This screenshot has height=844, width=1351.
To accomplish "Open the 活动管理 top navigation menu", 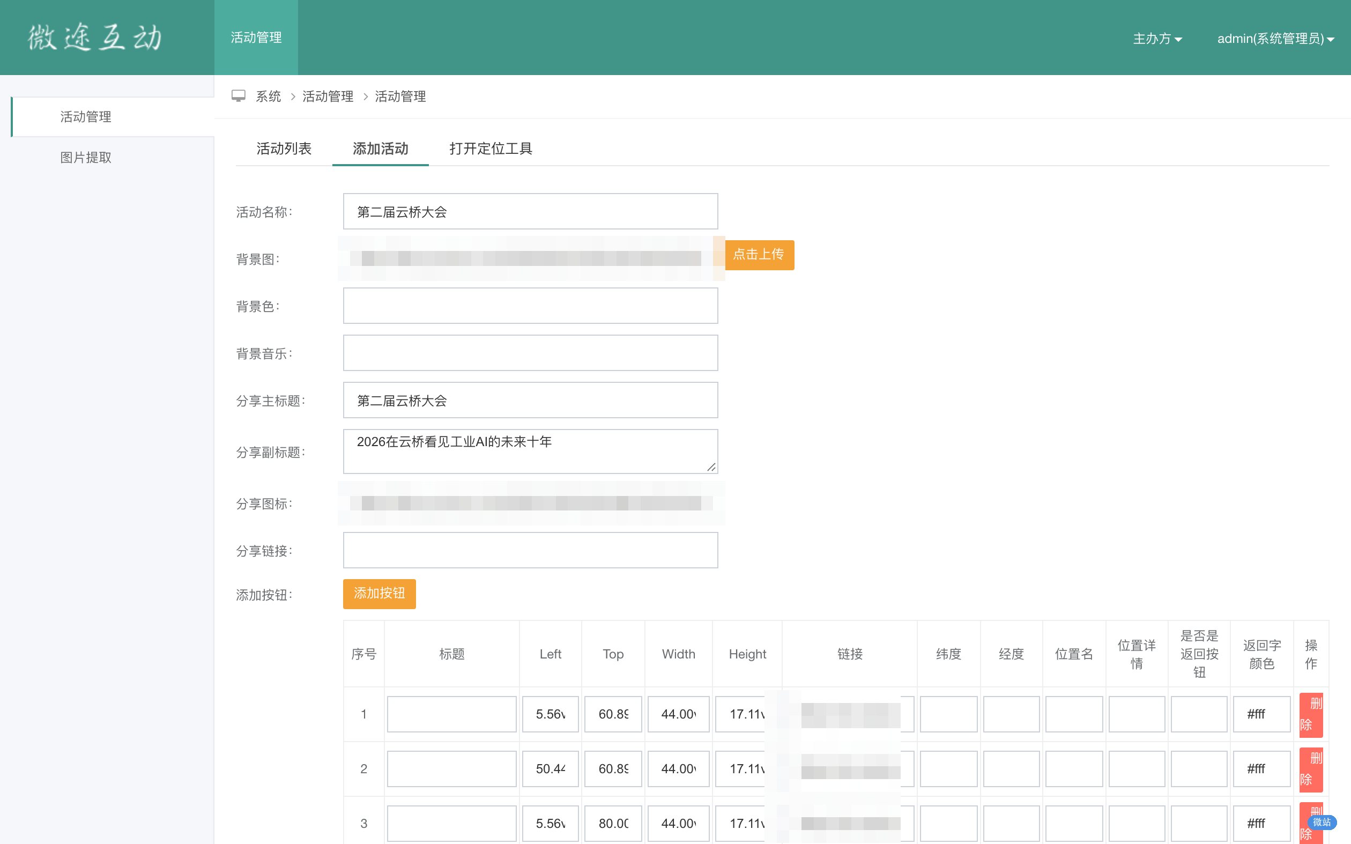I will (256, 38).
